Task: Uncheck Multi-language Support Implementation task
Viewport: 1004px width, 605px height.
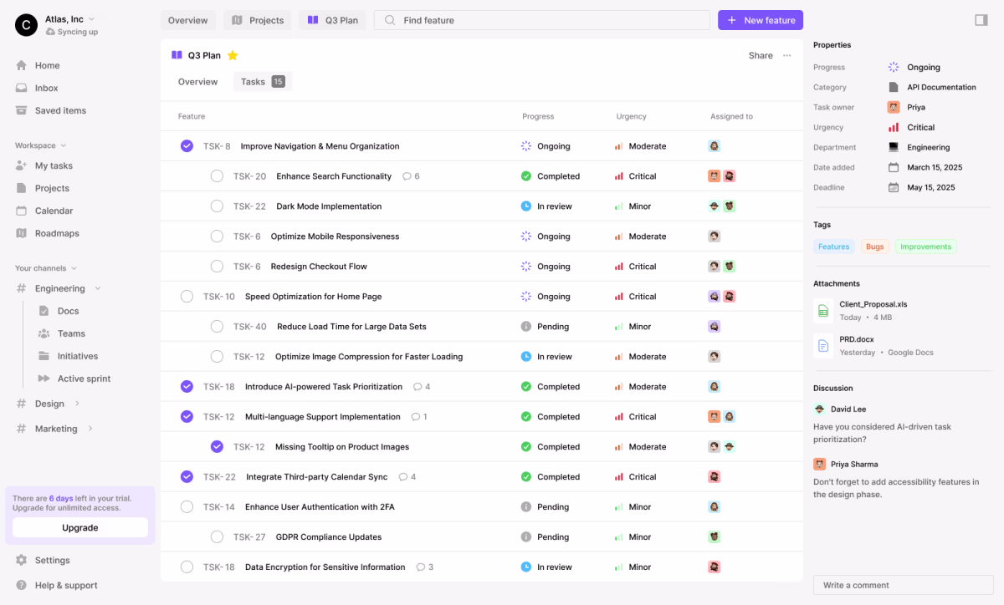Action: [187, 417]
